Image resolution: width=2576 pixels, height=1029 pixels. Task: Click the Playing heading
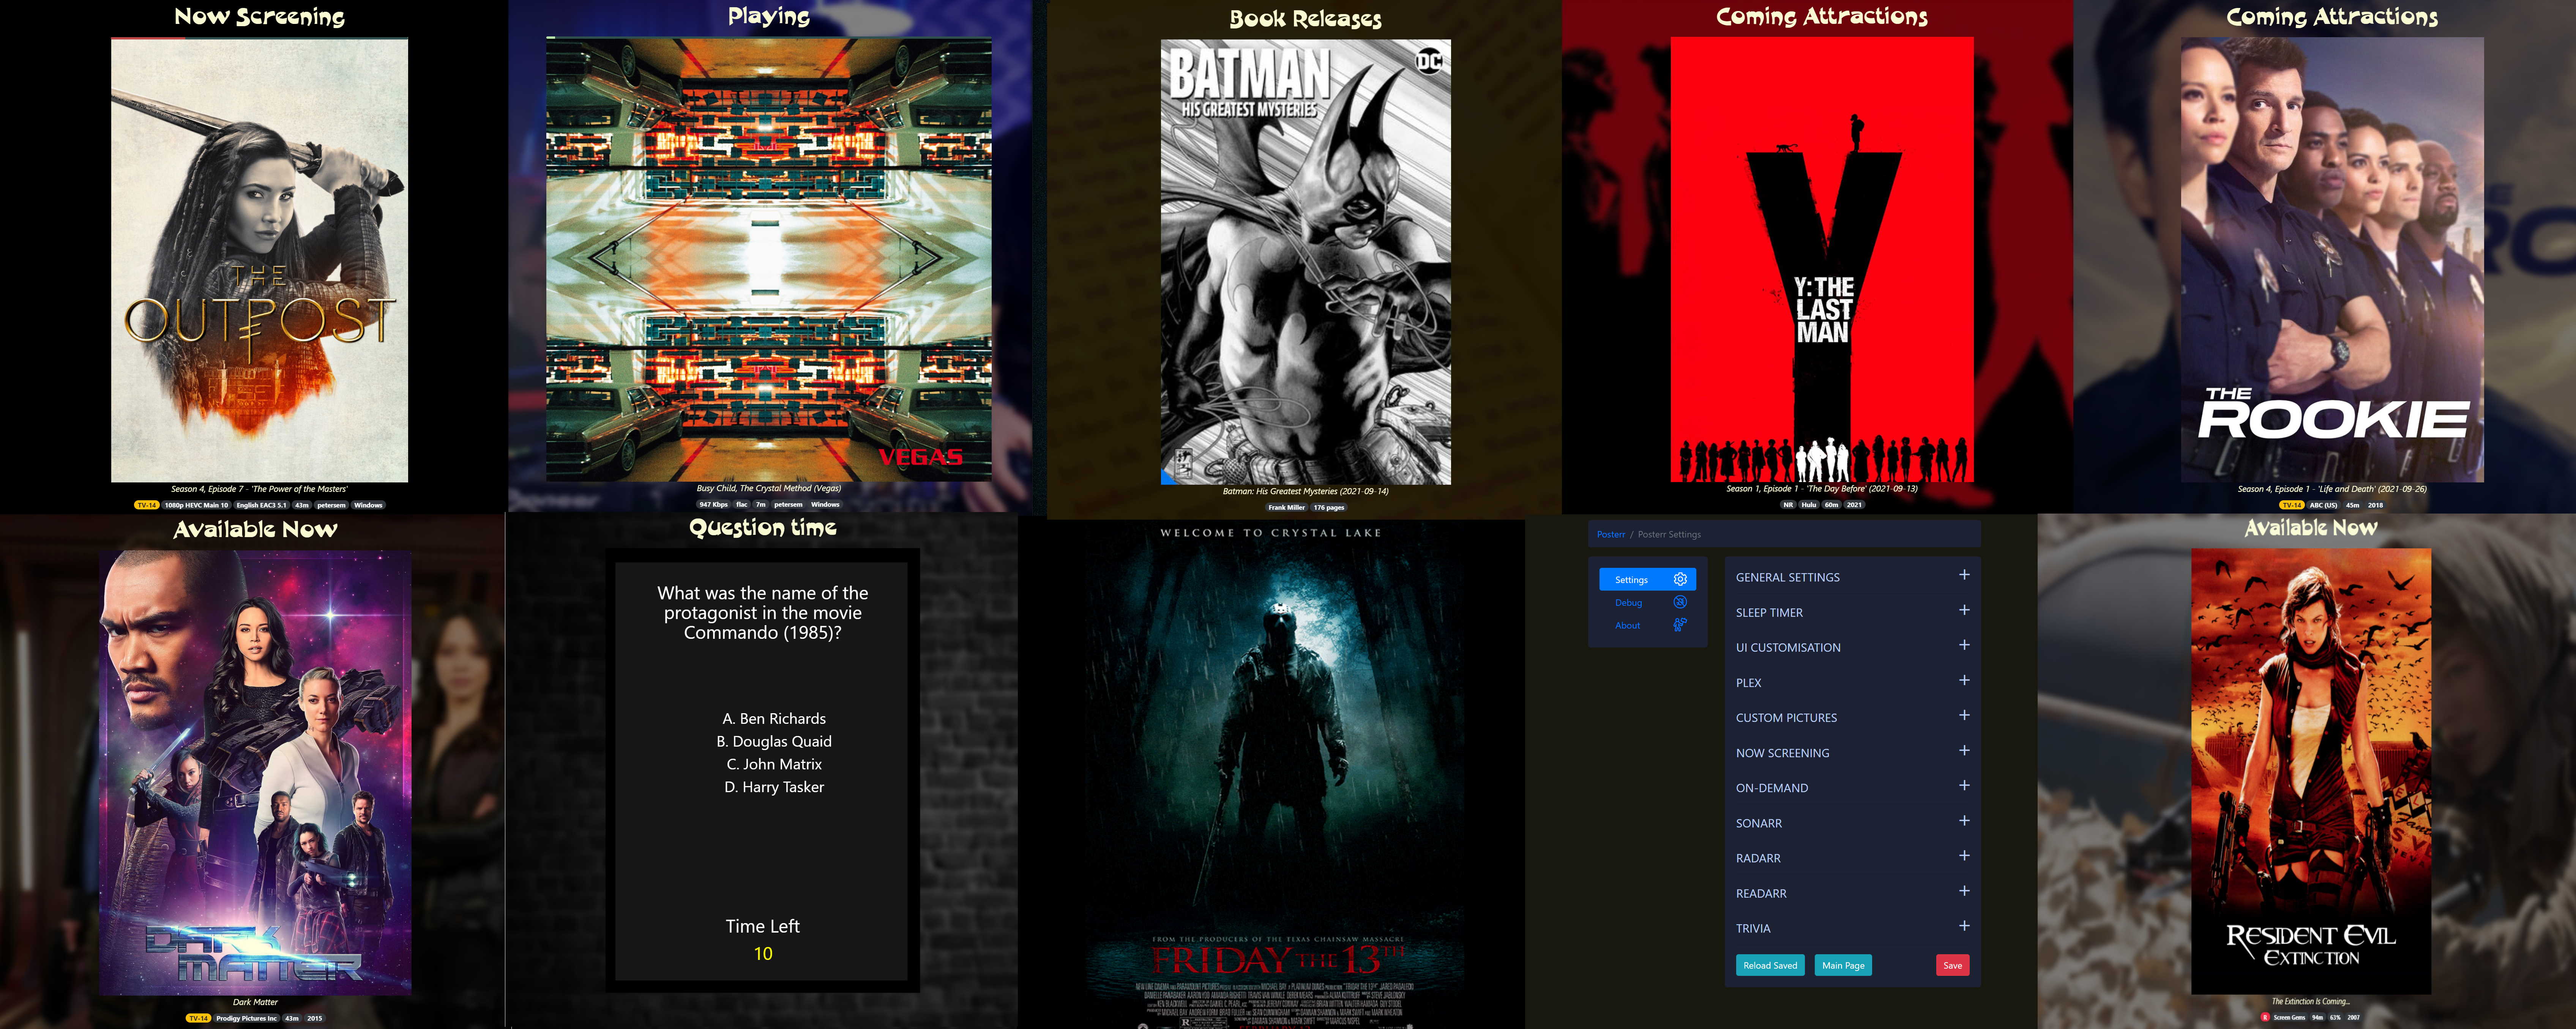pos(768,16)
